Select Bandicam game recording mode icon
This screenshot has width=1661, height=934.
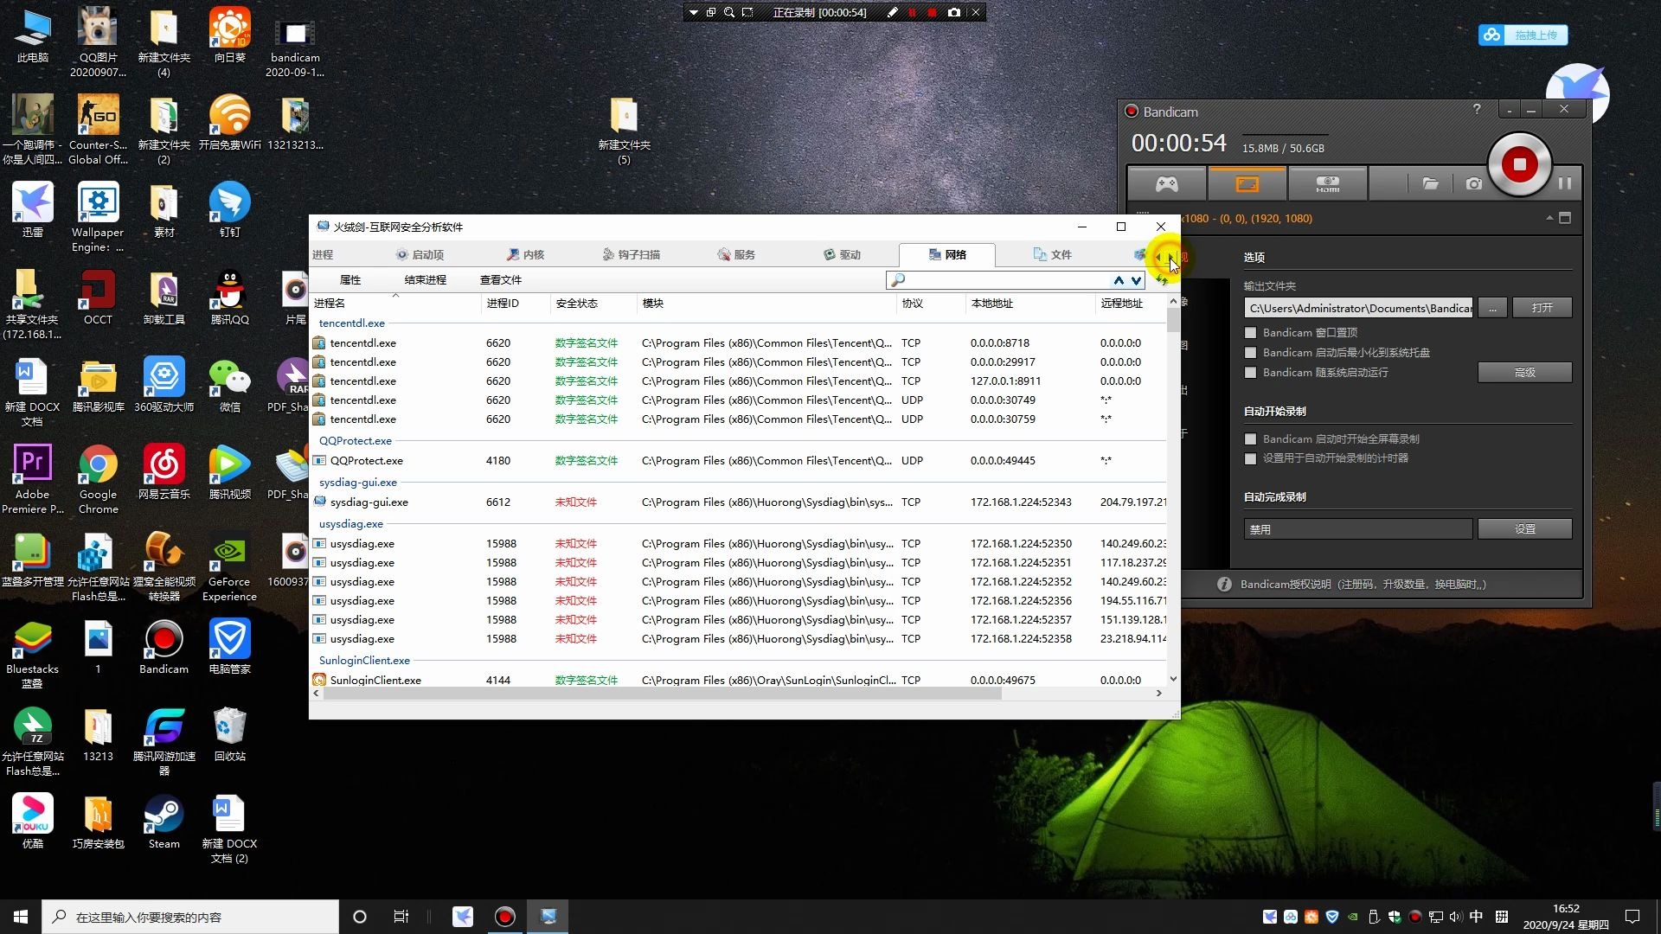click(x=1167, y=183)
